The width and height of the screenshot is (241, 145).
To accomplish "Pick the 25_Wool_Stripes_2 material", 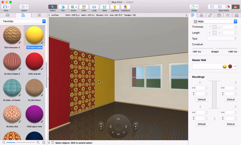I will coord(12,61).
